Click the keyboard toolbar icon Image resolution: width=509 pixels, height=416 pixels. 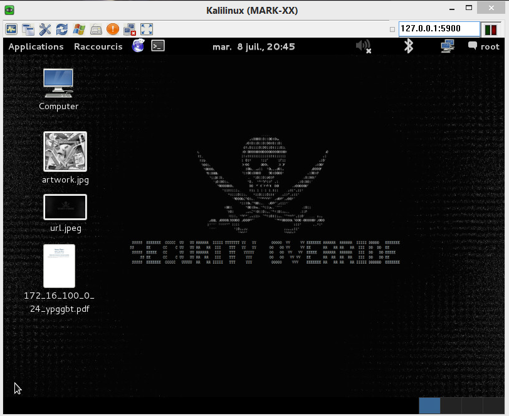tap(96, 29)
